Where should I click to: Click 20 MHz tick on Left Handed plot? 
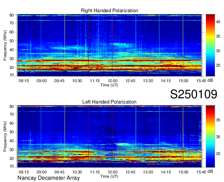[12, 159]
